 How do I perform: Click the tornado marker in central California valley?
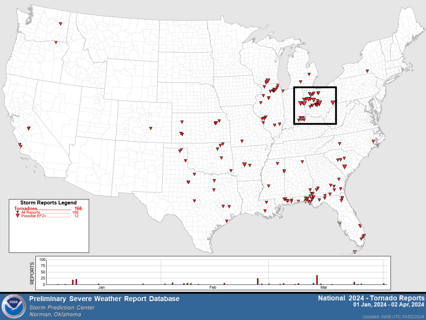point(29,128)
